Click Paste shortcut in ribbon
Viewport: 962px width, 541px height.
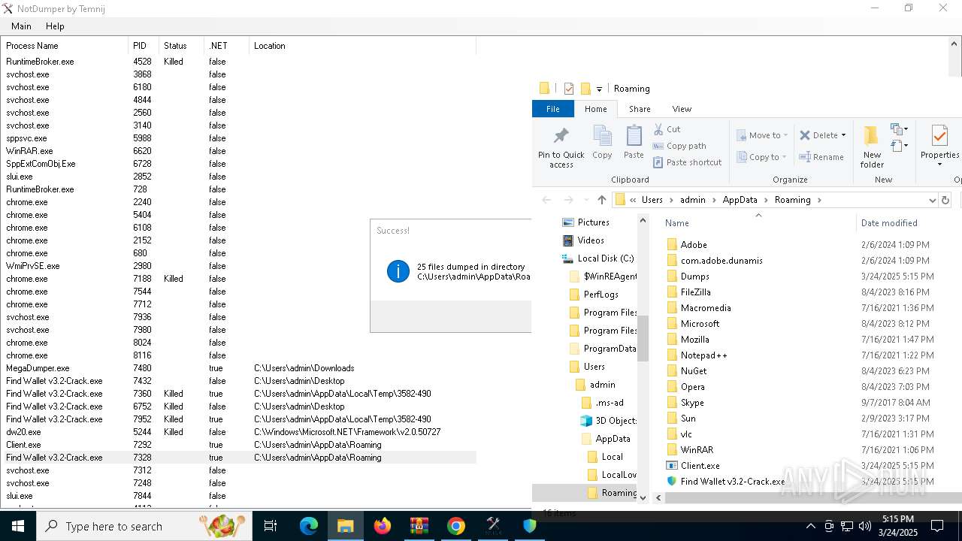pos(687,162)
